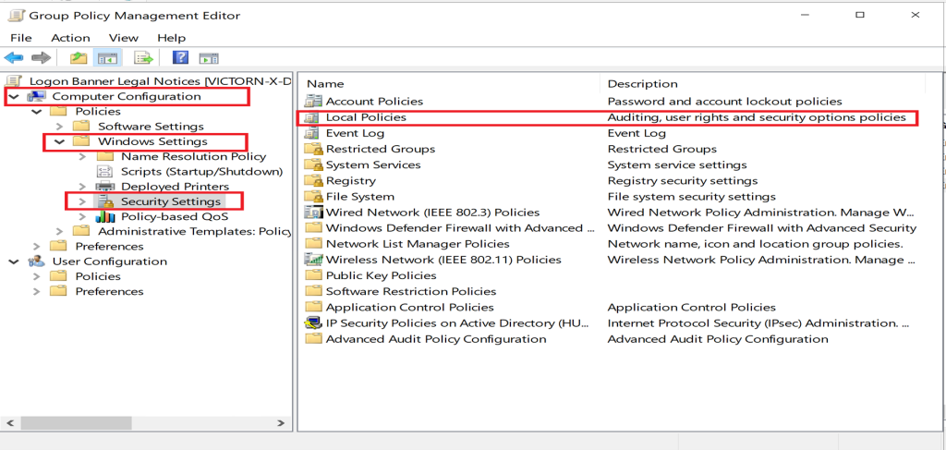
Task: Click the Description column header
Action: click(642, 83)
